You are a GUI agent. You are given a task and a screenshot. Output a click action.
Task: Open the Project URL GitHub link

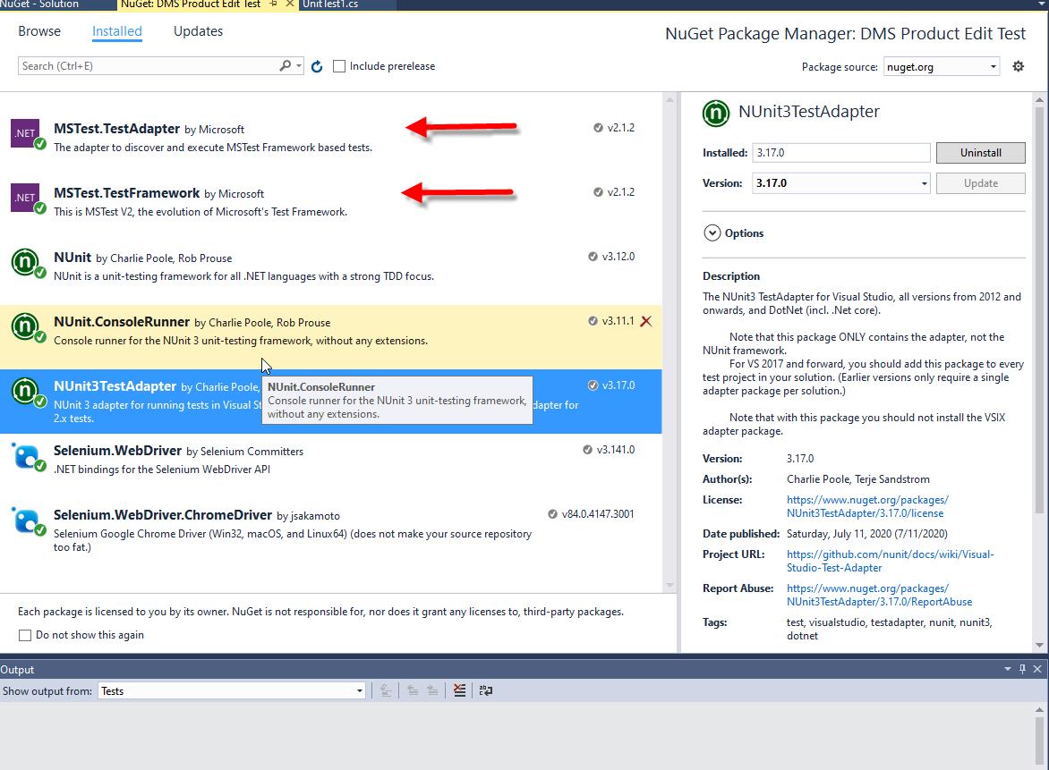click(x=890, y=561)
